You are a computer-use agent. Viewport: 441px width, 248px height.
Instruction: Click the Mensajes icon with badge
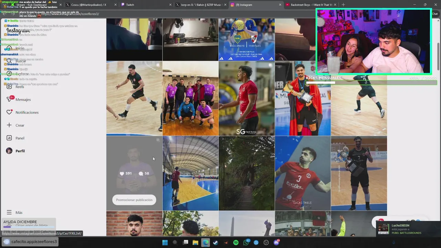coord(9,99)
